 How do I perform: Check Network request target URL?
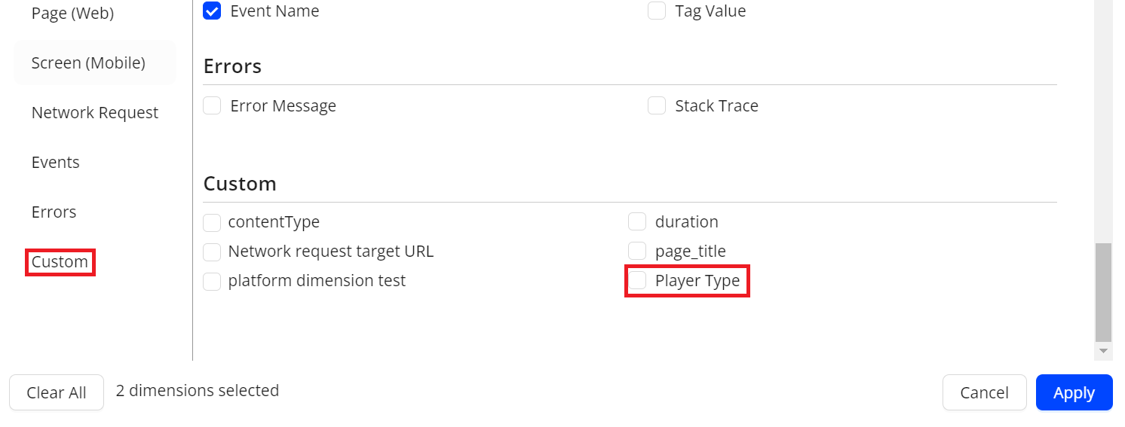(x=213, y=252)
